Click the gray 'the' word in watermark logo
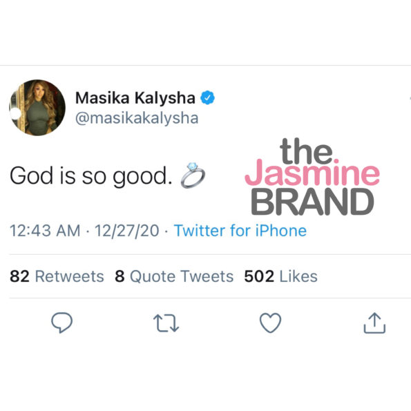The image size is (411, 411). point(306,151)
